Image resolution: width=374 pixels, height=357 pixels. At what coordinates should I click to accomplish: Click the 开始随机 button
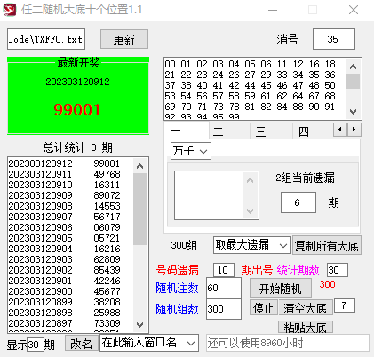281,288
